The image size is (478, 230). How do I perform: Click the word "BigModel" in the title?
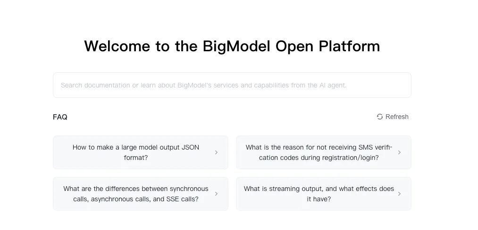(x=236, y=46)
